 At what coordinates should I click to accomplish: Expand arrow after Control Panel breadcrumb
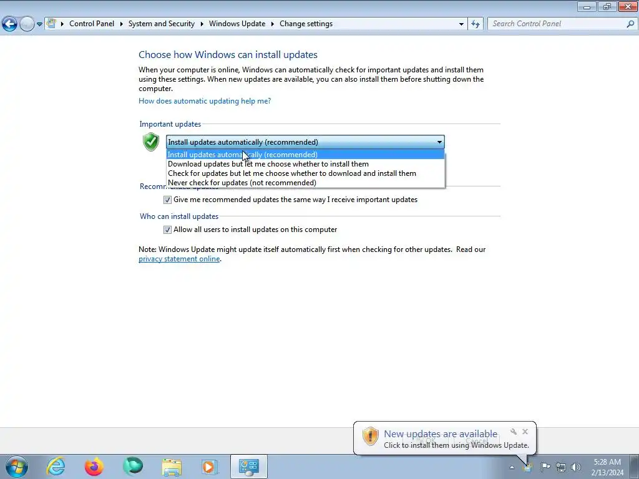coord(122,24)
